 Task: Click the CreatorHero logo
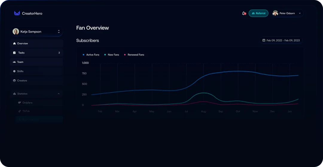pyautogui.click(x=28, y=13)
